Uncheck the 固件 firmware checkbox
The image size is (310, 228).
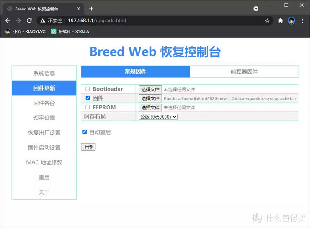point(88,98)
